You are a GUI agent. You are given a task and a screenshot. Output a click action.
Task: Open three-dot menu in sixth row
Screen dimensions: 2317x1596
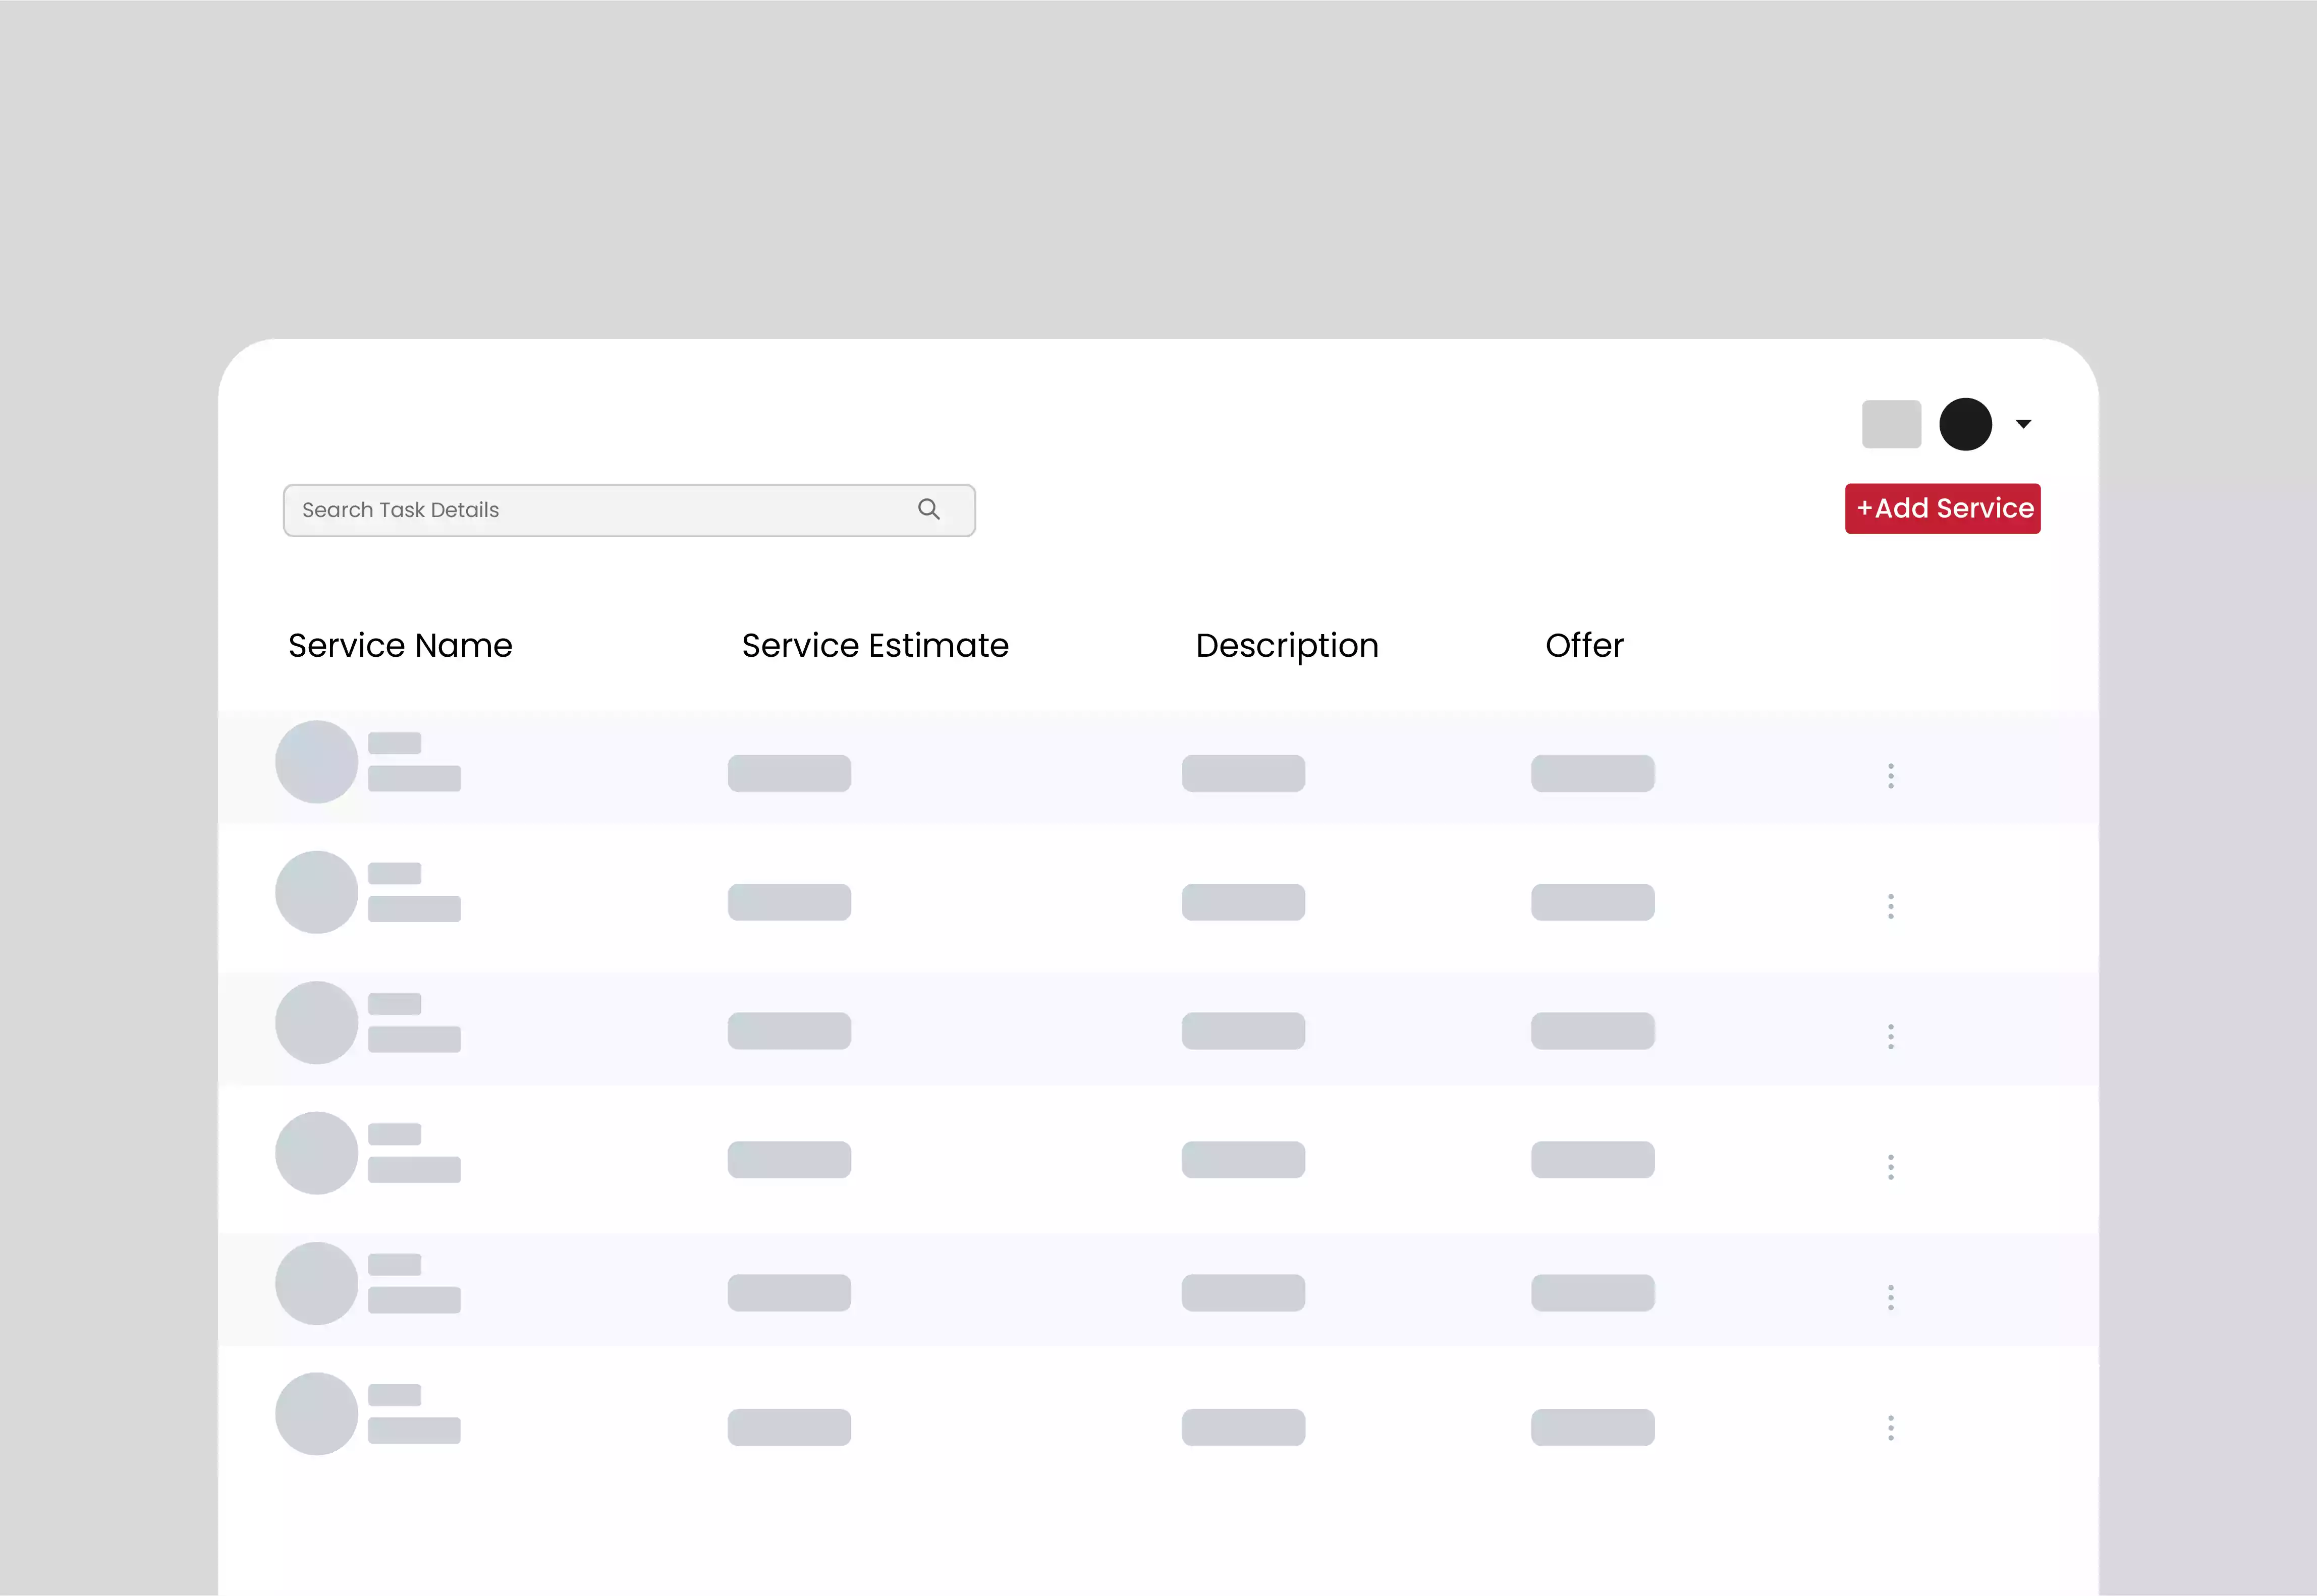(1890, 1428)
